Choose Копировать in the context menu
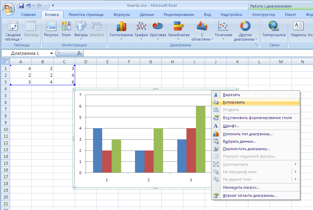313x210 pixels. [x=255, y=102]
